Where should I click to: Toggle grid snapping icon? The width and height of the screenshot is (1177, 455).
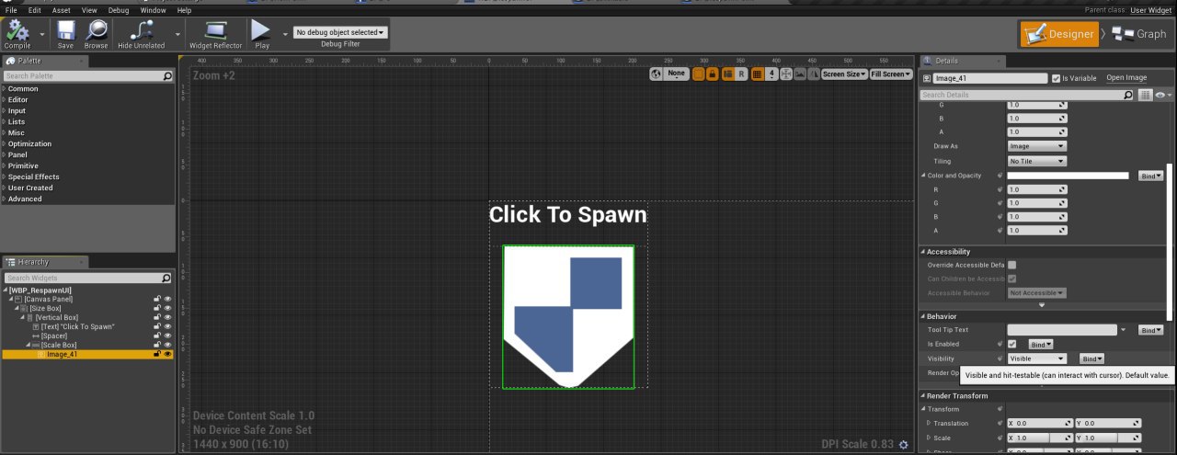[758, 74]
